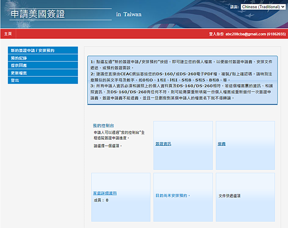Open 新的簽證申請 / 安排預約 menu item
This screenshot has height=228, width=288.
(43, 50)
